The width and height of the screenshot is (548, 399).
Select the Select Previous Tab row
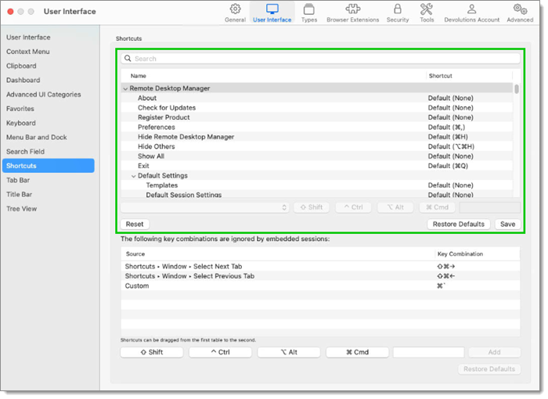320,276
